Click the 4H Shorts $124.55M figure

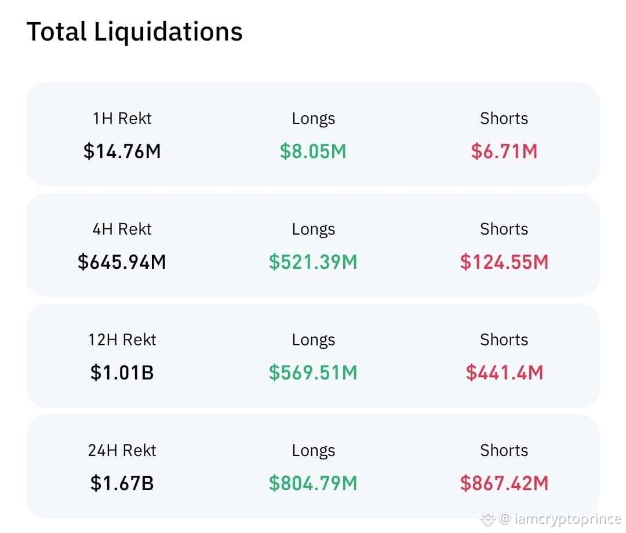tap(504, 262)
